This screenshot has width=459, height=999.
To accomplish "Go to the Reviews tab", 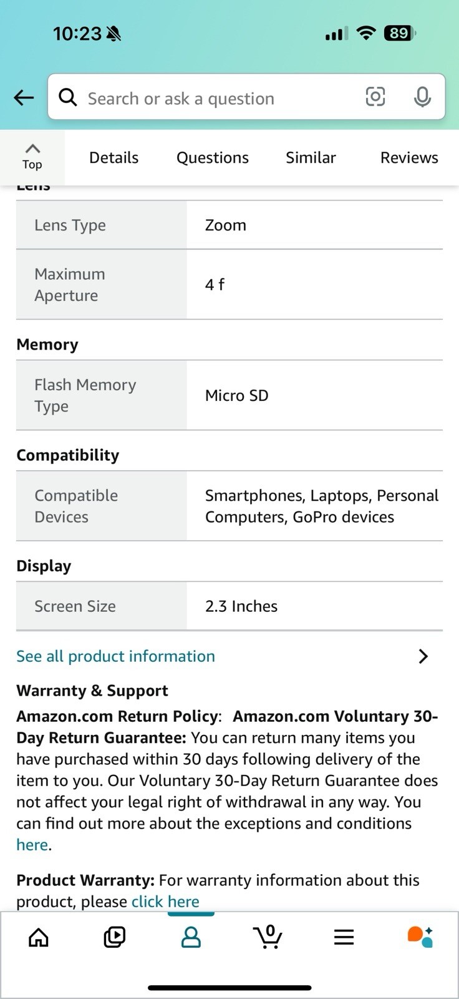I will click(409, 158).
